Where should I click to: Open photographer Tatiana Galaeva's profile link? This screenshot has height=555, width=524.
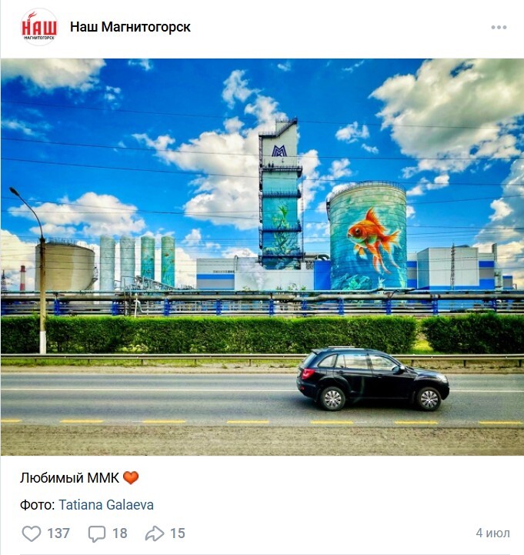pos(106,505)
